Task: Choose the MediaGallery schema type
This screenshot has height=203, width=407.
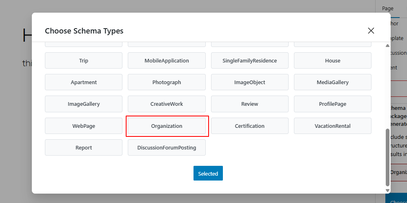Action: pyautogui.click(x=332, y=82)
